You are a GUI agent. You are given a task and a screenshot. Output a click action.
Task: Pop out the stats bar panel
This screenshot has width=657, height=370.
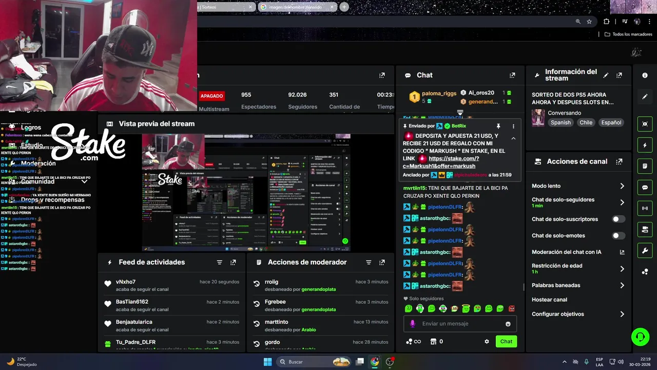click(382, 75)
